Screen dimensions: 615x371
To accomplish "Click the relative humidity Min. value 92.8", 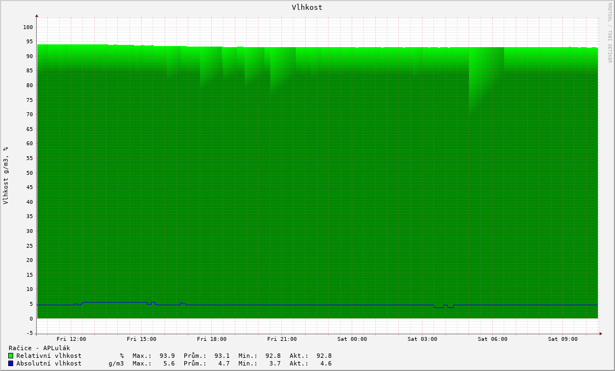I will click(273, 356).
